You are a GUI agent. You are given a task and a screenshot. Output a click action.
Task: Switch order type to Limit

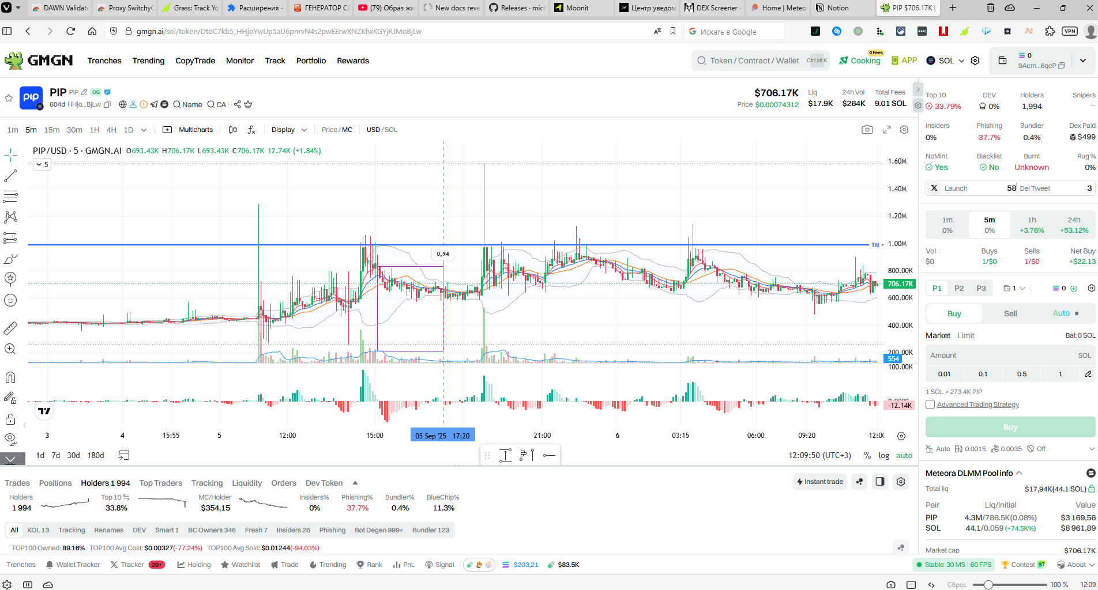click(x=965, y=335)
